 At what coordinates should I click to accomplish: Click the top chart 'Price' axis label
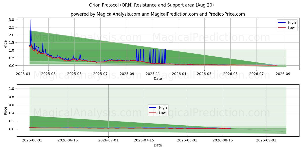tap(6, 44)
